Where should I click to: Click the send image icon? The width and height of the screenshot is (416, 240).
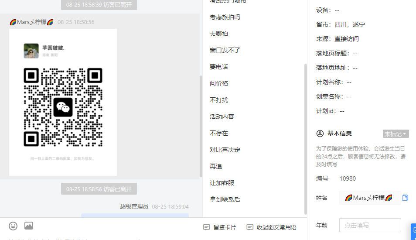(x=29, y=226)
